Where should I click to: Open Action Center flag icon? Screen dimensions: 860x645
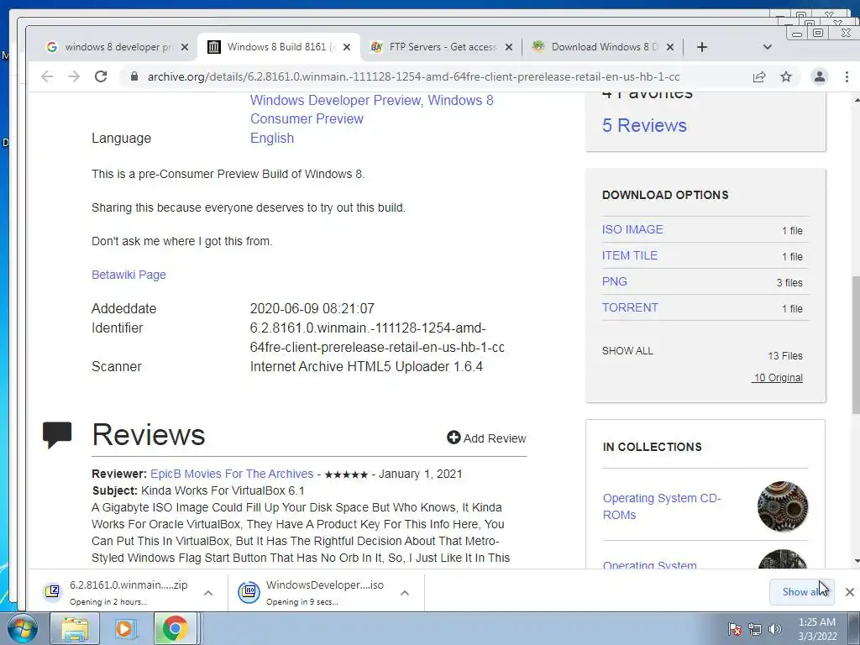point(735,629)
